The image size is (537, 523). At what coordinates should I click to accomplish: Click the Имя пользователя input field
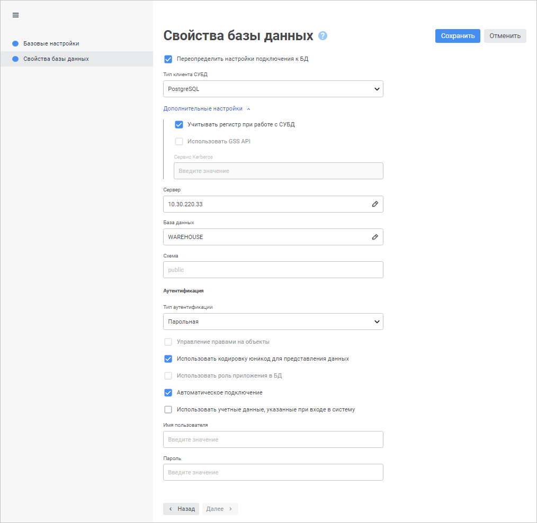[273, 439]
